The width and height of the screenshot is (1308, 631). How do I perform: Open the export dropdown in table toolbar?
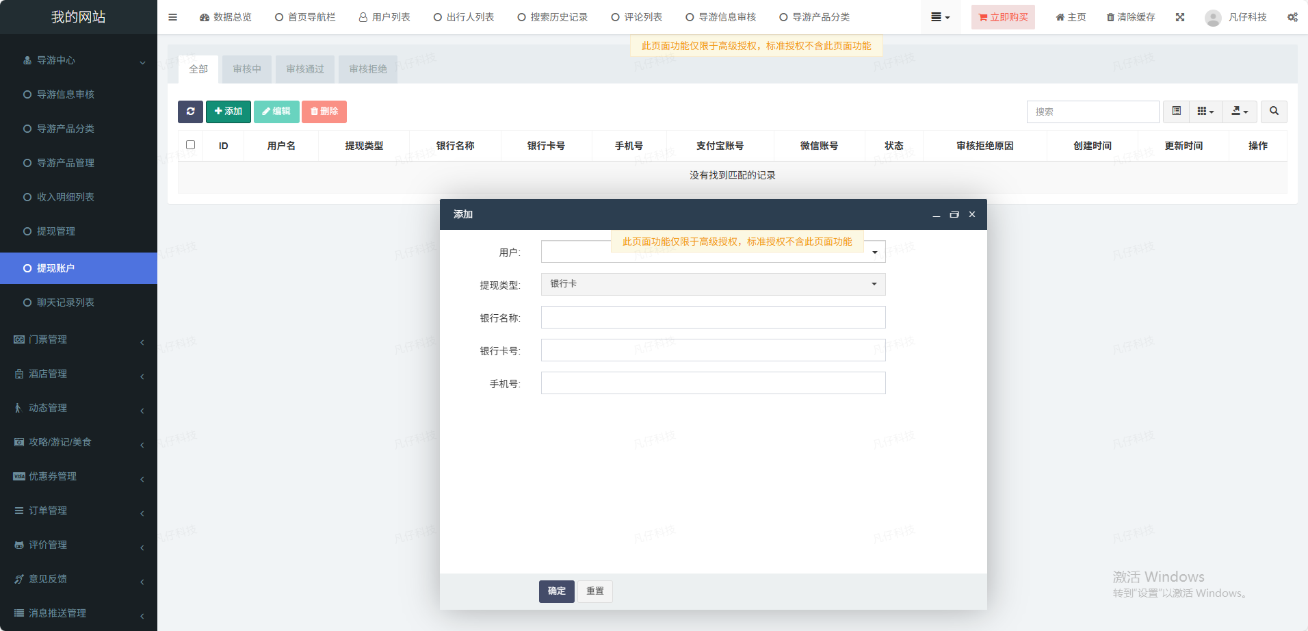tap(1240, 112)
